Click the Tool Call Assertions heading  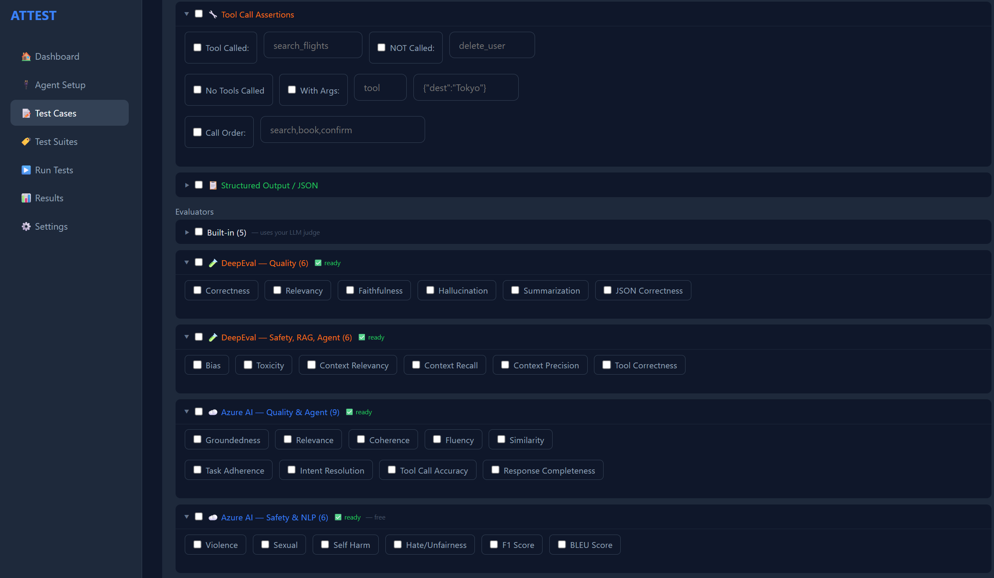(257, 15)
